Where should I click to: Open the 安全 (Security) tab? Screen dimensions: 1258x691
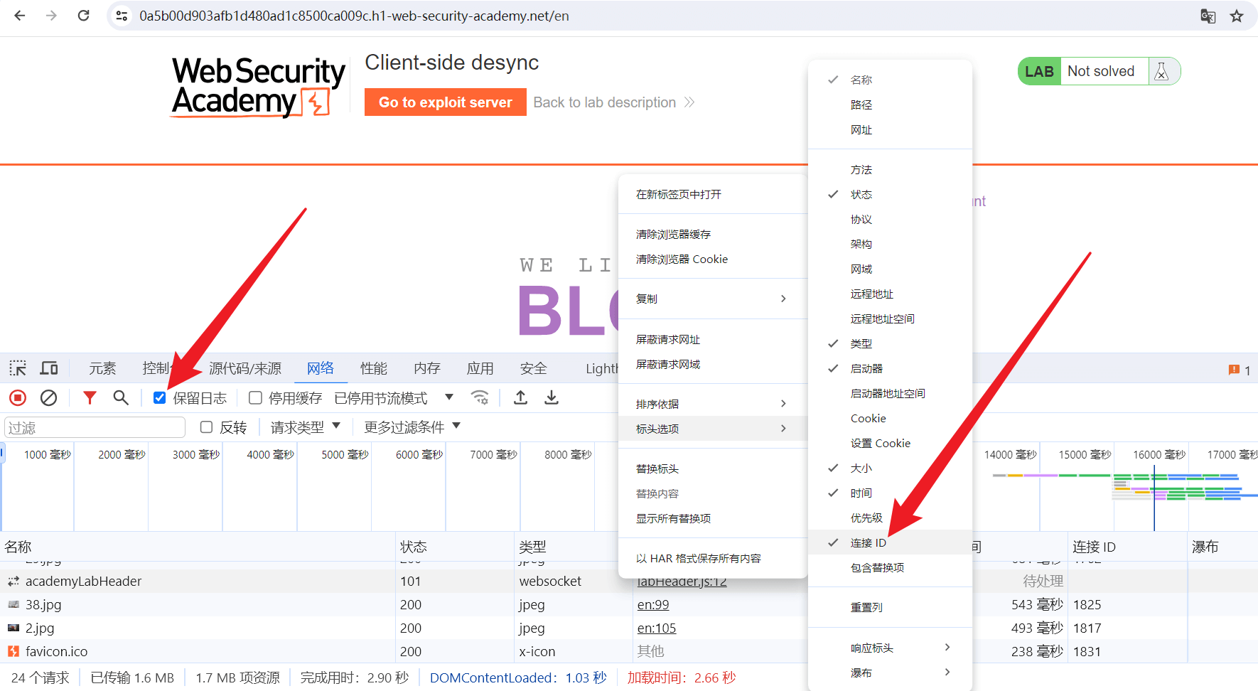(x=534, y=368)
